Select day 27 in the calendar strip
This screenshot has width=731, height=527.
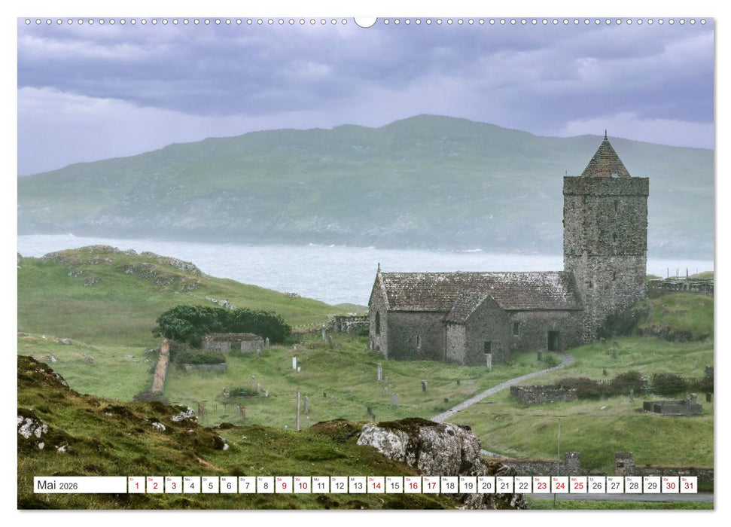click(615, 485)
